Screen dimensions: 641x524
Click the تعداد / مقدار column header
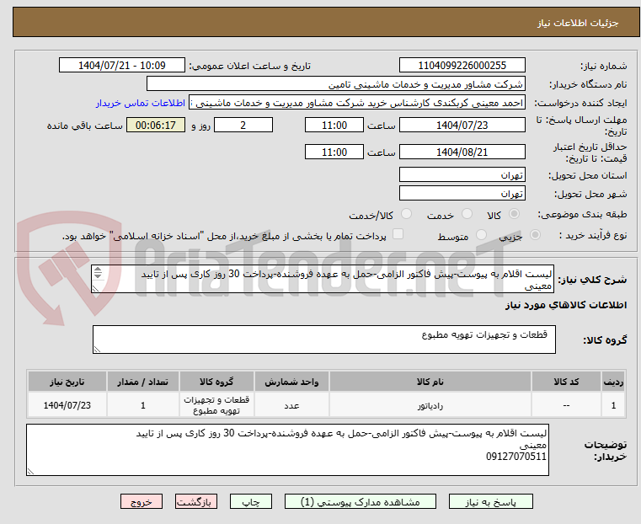point(142,382)
